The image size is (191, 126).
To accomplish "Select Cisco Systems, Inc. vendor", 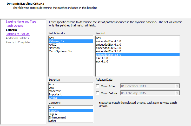I will (x=61, y=51).
